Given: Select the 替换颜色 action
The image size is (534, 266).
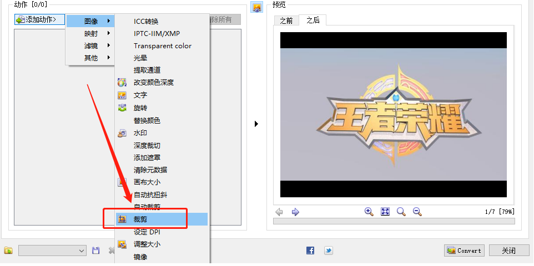Looking at the screenshot, I should (147, 120).
